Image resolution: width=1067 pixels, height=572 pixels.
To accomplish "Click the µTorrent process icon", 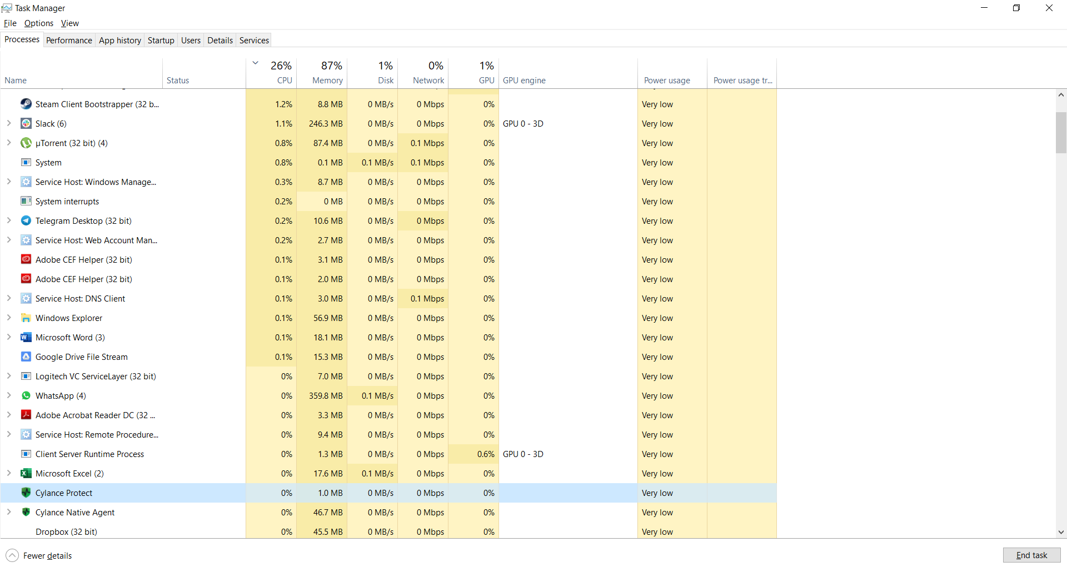I will click(x=26, y=143).
